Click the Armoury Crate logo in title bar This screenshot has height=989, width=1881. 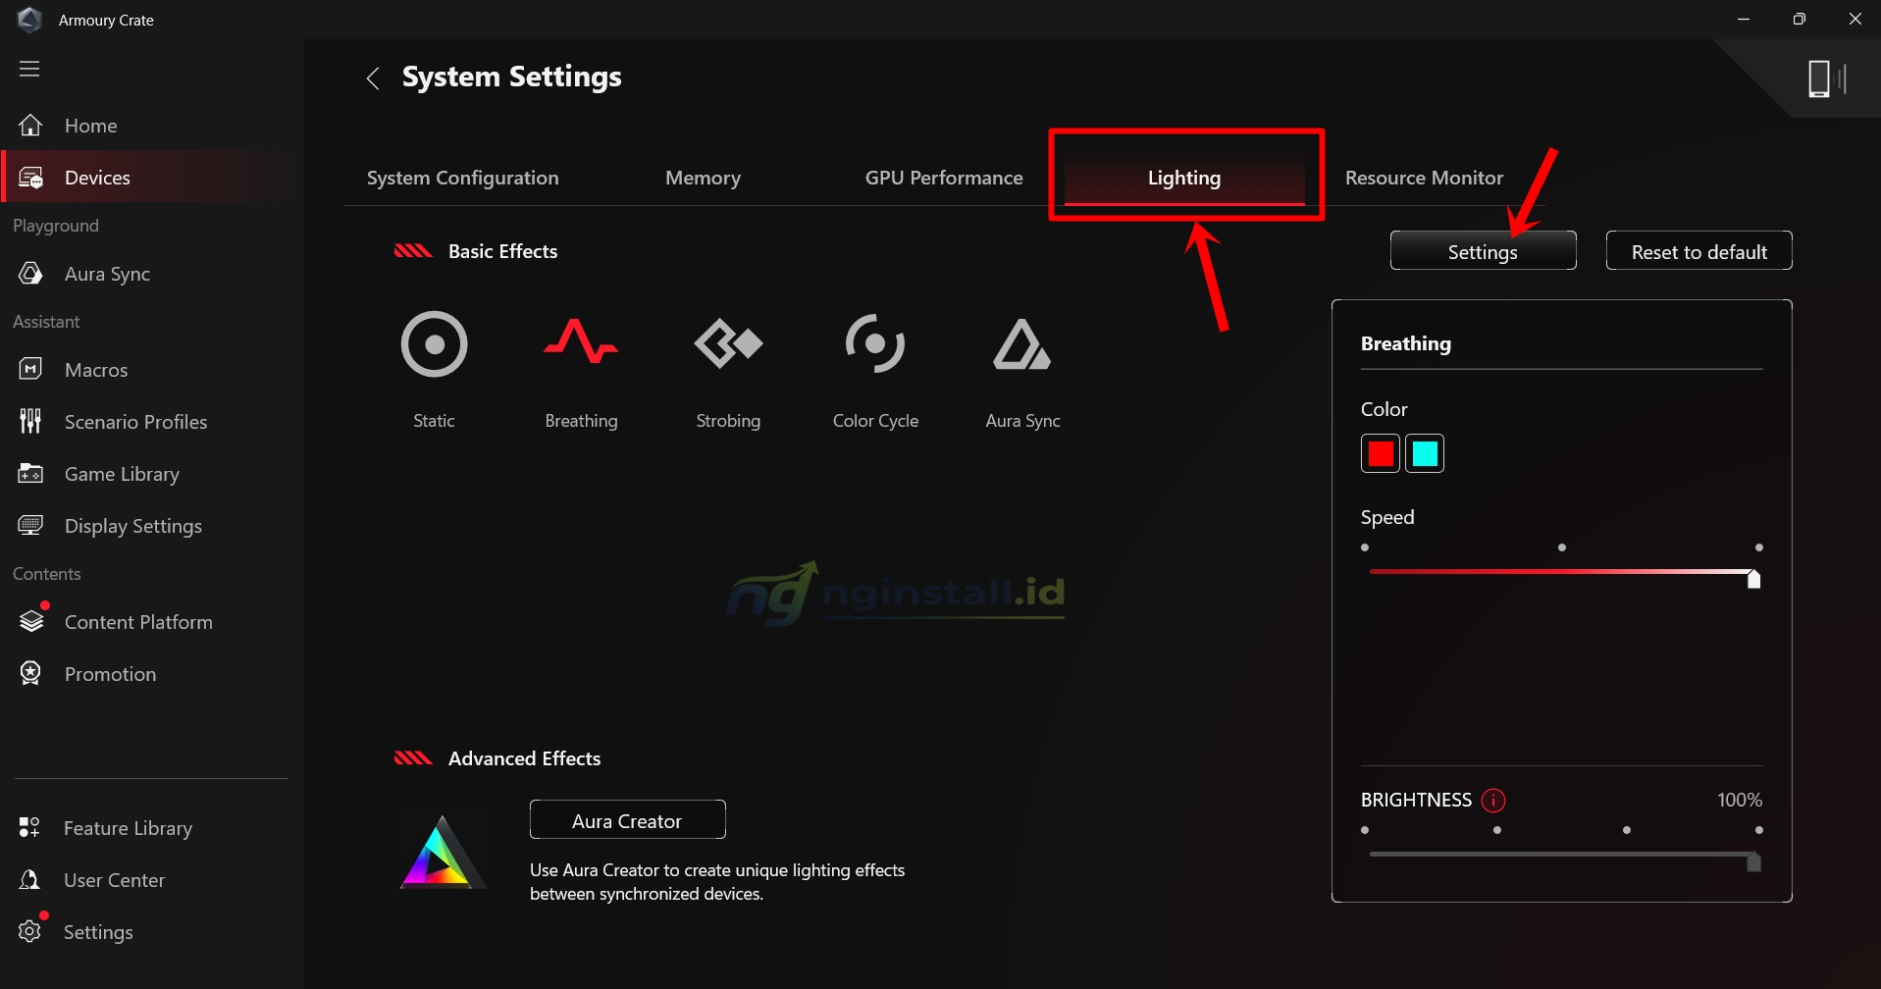(x=29, y=20)
